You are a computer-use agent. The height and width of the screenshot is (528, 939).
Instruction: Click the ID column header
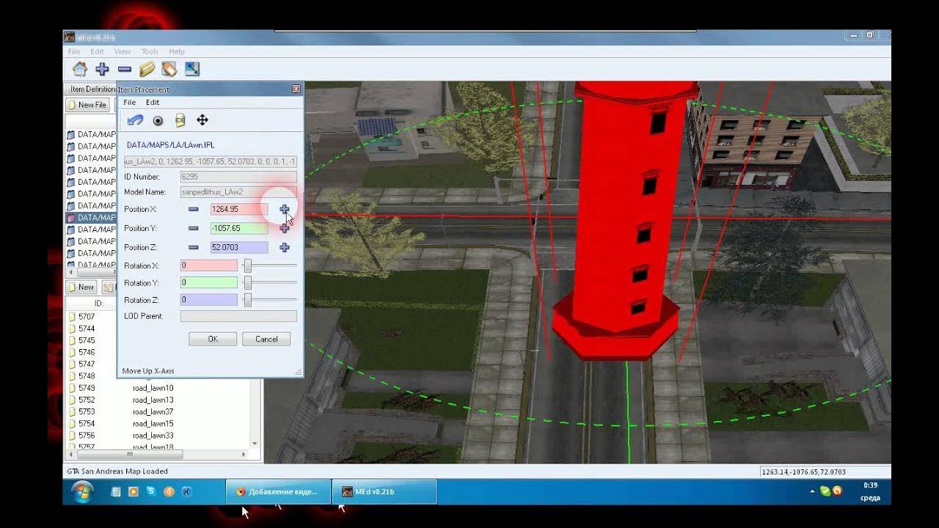98,303
